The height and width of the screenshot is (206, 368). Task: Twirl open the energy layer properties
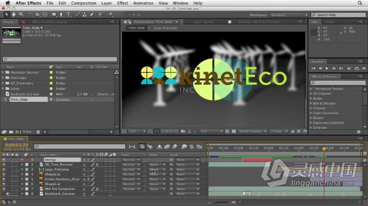[22, 160]
